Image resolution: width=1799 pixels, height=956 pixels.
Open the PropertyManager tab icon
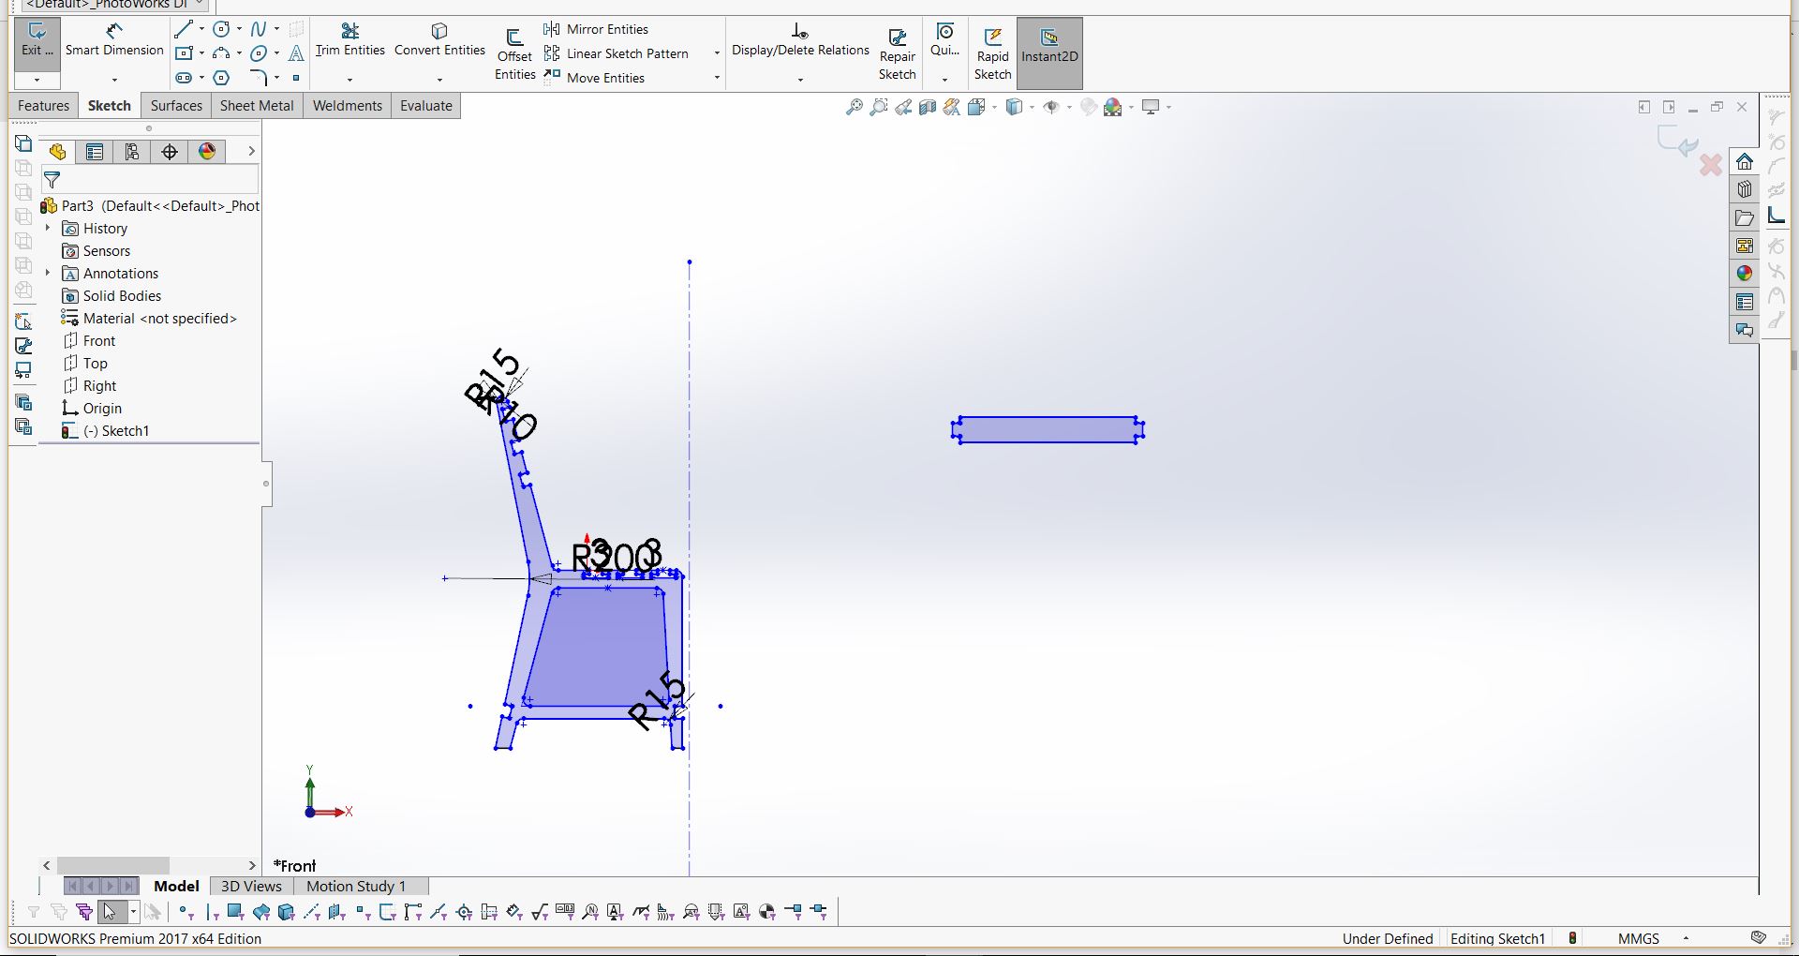pyautogui.click(x=95, y=152)
